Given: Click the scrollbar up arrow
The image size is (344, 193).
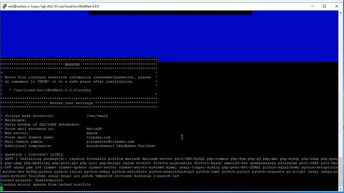Looking at the screenshot, I should 340,13.
